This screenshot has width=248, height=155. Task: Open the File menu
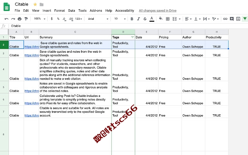click(x=17, y=10)
